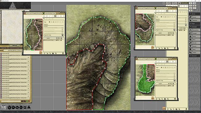
Task: Click Create from Campaign Assets button
Action: pos(15,48)
